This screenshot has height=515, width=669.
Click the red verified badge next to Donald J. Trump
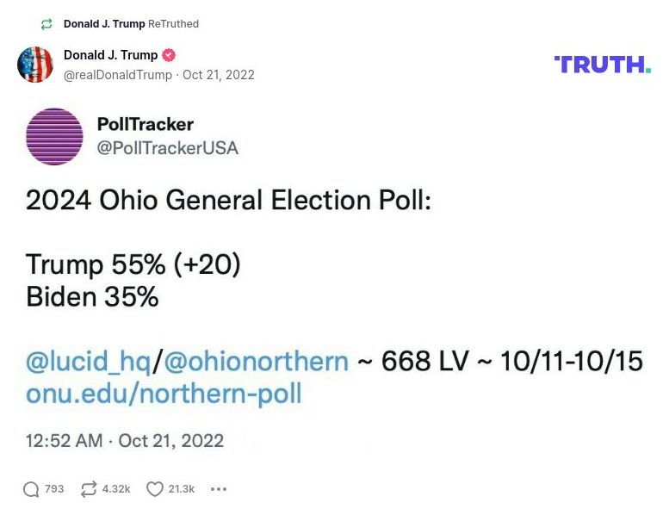(170, 55)
